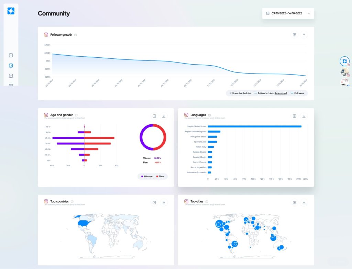The height and width of the screenshot is (269, 352).
Task: Show info tooltip beside Follower growth title
Action: 76,35
